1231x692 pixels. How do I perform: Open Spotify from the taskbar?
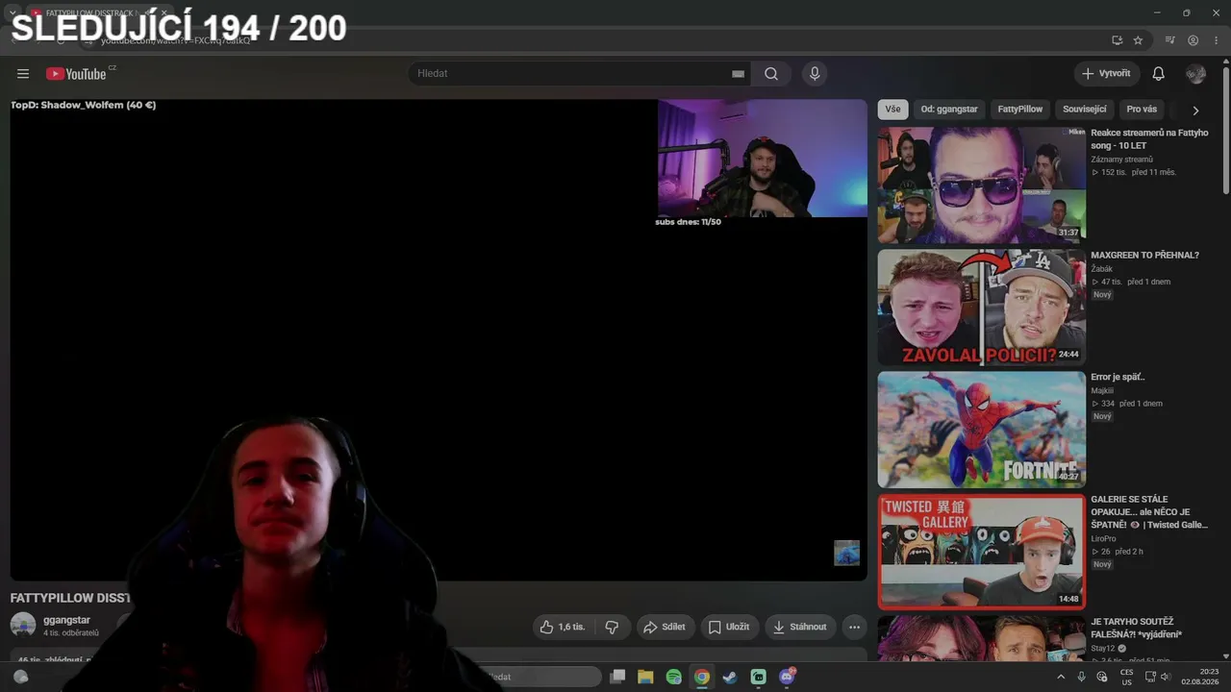[673, 677]
